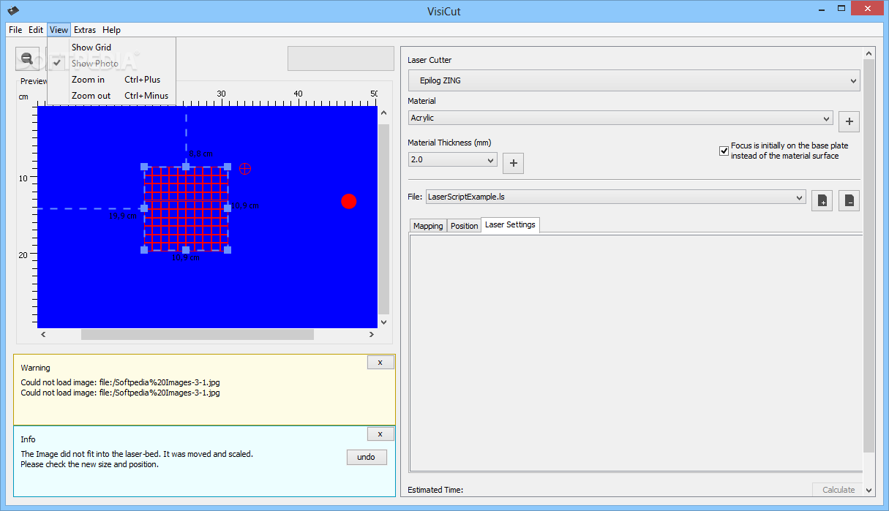This screenshot has height=511, width=889.
Task: Click the preview vertical scrollbar thumb
Action: coord(383,218)
